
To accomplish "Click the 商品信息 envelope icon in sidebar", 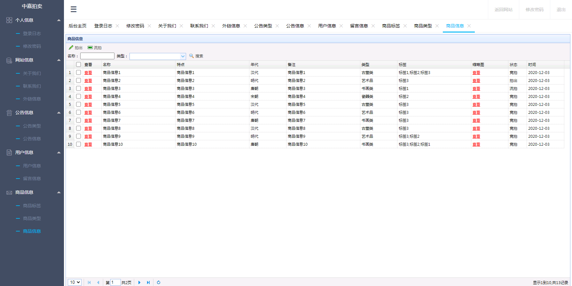I will click(9, 193).
